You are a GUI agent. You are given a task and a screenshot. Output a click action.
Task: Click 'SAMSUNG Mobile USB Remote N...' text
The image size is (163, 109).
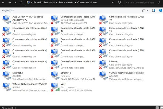pos(79,79)
